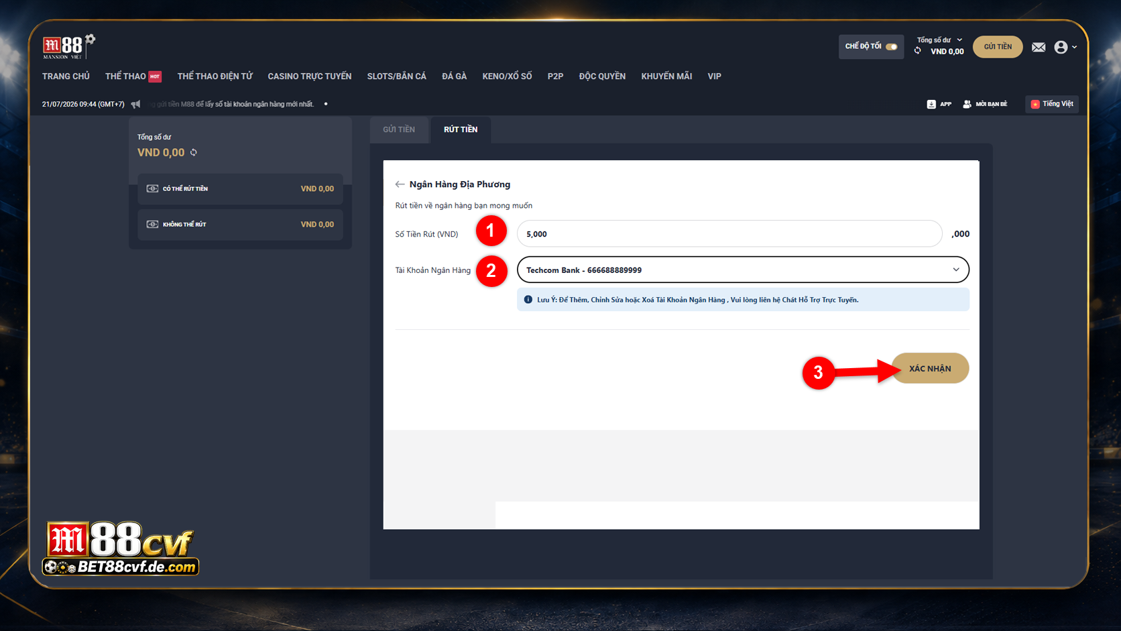Open the Tài Khoản Ngân Hàng bank dropdown
The height and width of the screenshot is (631, 1121).
pos(743,270)
